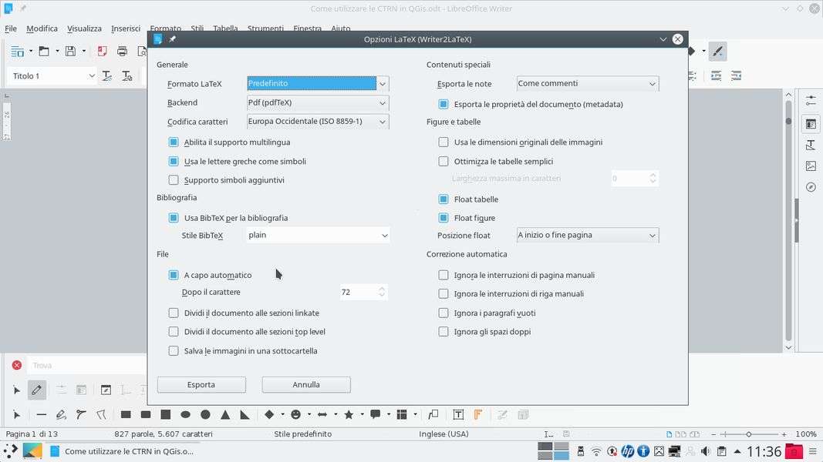
Task: Select the Smiley symbol shapes tool
Action: tap(296, 415)
